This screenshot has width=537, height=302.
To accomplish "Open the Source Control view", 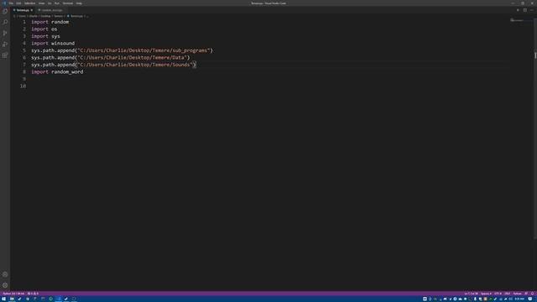I will tap(5, 34).
